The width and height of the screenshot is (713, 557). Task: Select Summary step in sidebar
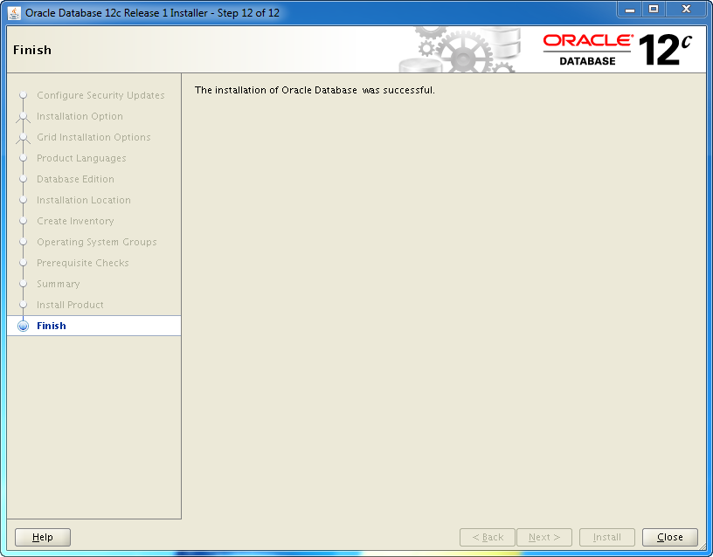[x=59, y=284]
